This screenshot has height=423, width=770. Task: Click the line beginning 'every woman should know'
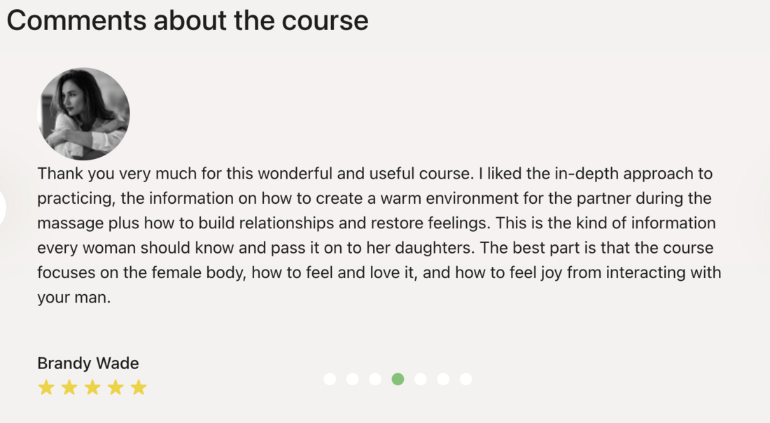point(375,248)
